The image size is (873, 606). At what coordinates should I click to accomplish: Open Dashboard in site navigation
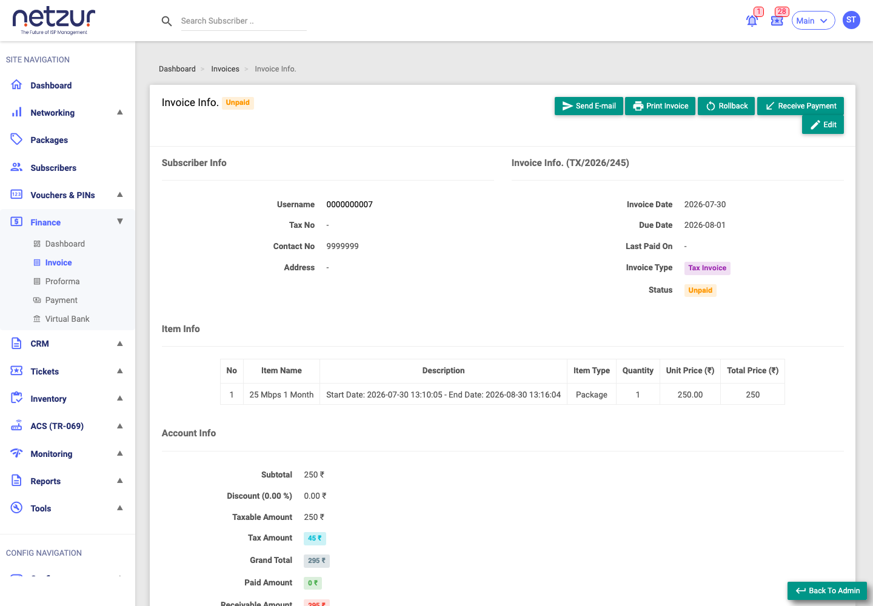pyautogui.click(x=51, y=85)
